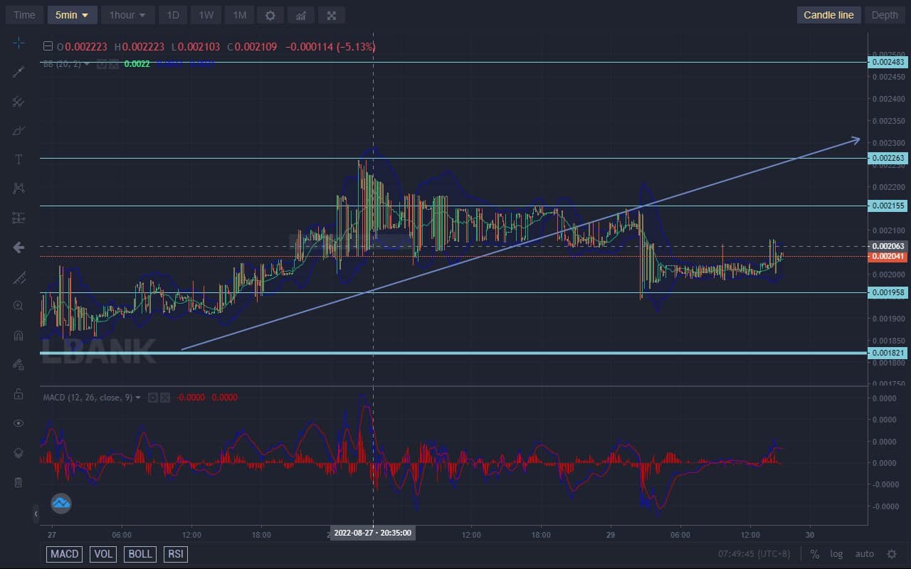Image resolution: width=911 pixels, height=569 pixels.
Task: Select the ruler measure tool
Action: point(19,277)
